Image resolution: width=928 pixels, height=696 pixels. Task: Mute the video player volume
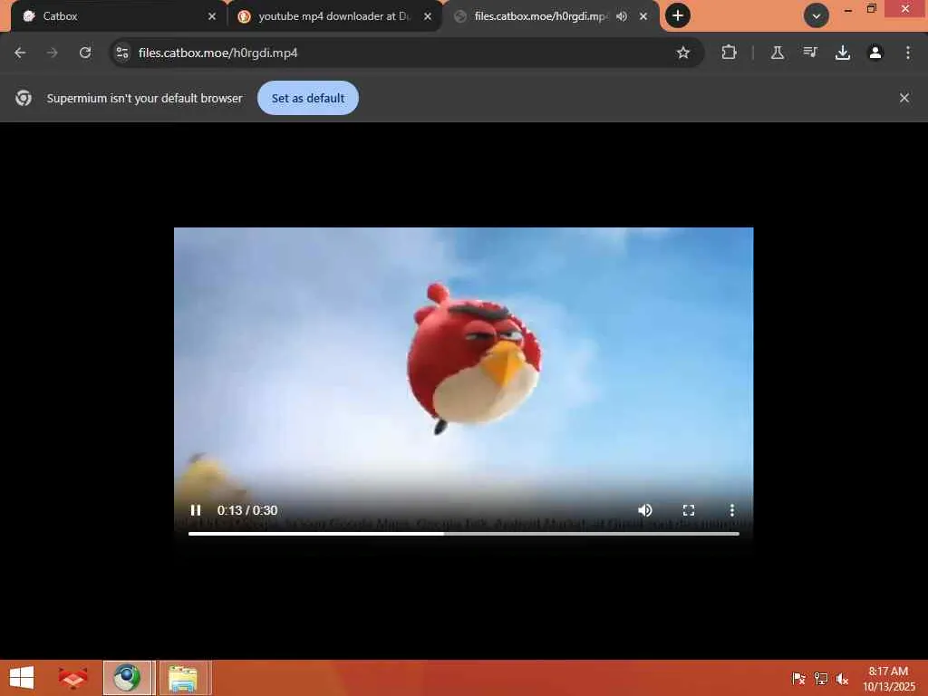pos(645,510)
